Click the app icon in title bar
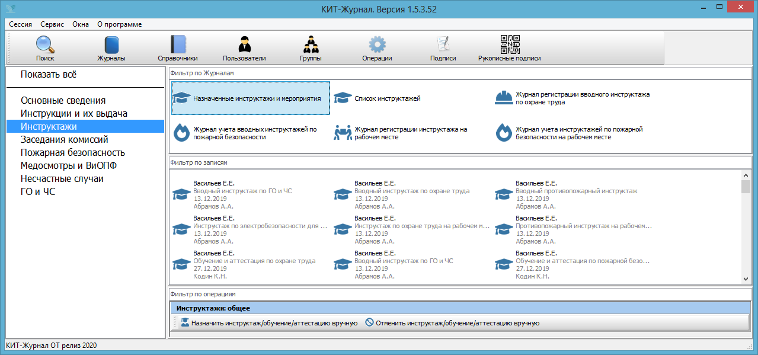This screenshot has width=758, height=355. click(x=10, y=8)
